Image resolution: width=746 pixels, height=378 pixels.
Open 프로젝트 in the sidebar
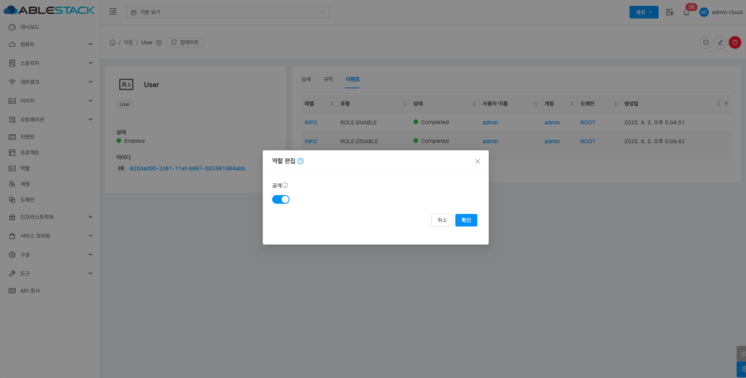click(50, 153)
